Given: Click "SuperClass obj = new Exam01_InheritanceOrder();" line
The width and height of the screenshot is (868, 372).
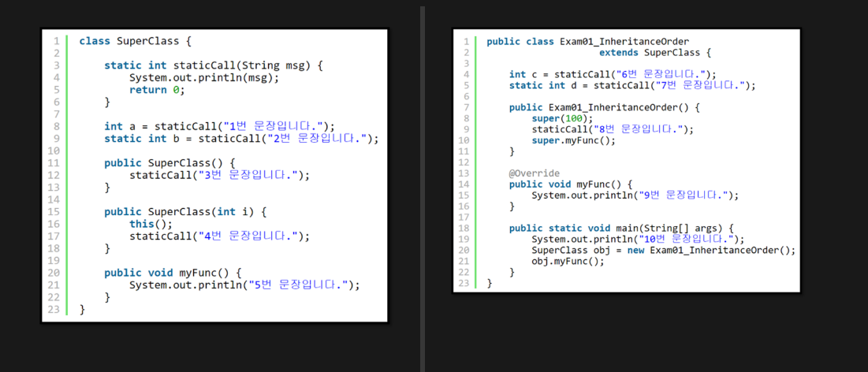Looking at the screenshot, I should point(663,250).
